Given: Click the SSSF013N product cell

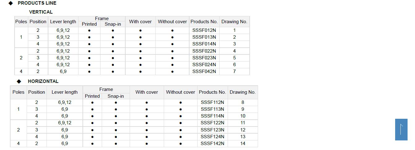Looking at the screenshot, I should (204, 37).
